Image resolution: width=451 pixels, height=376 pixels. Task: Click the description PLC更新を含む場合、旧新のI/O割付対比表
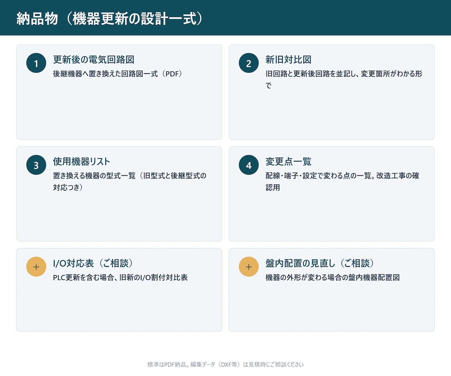[x=120, y=277]
